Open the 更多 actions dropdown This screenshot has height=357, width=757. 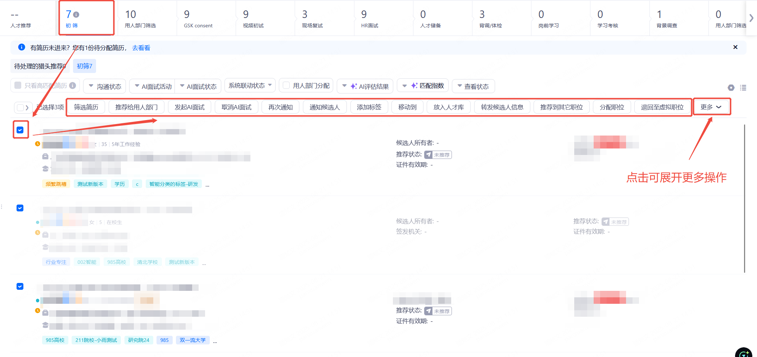click(x=711, y=107)
